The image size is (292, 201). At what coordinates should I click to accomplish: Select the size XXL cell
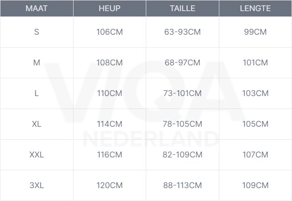(x=37, y=155)
